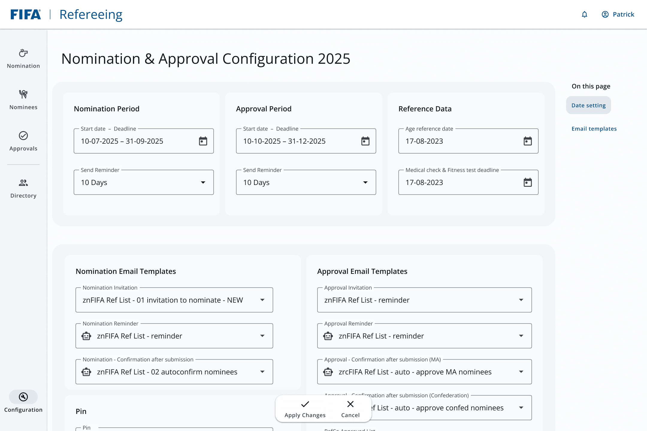This screenshot has height=431, width=647.
Task: Click Medical check & Fitness test deadline field
Action: pyautogui.click(x=468, y=182)
